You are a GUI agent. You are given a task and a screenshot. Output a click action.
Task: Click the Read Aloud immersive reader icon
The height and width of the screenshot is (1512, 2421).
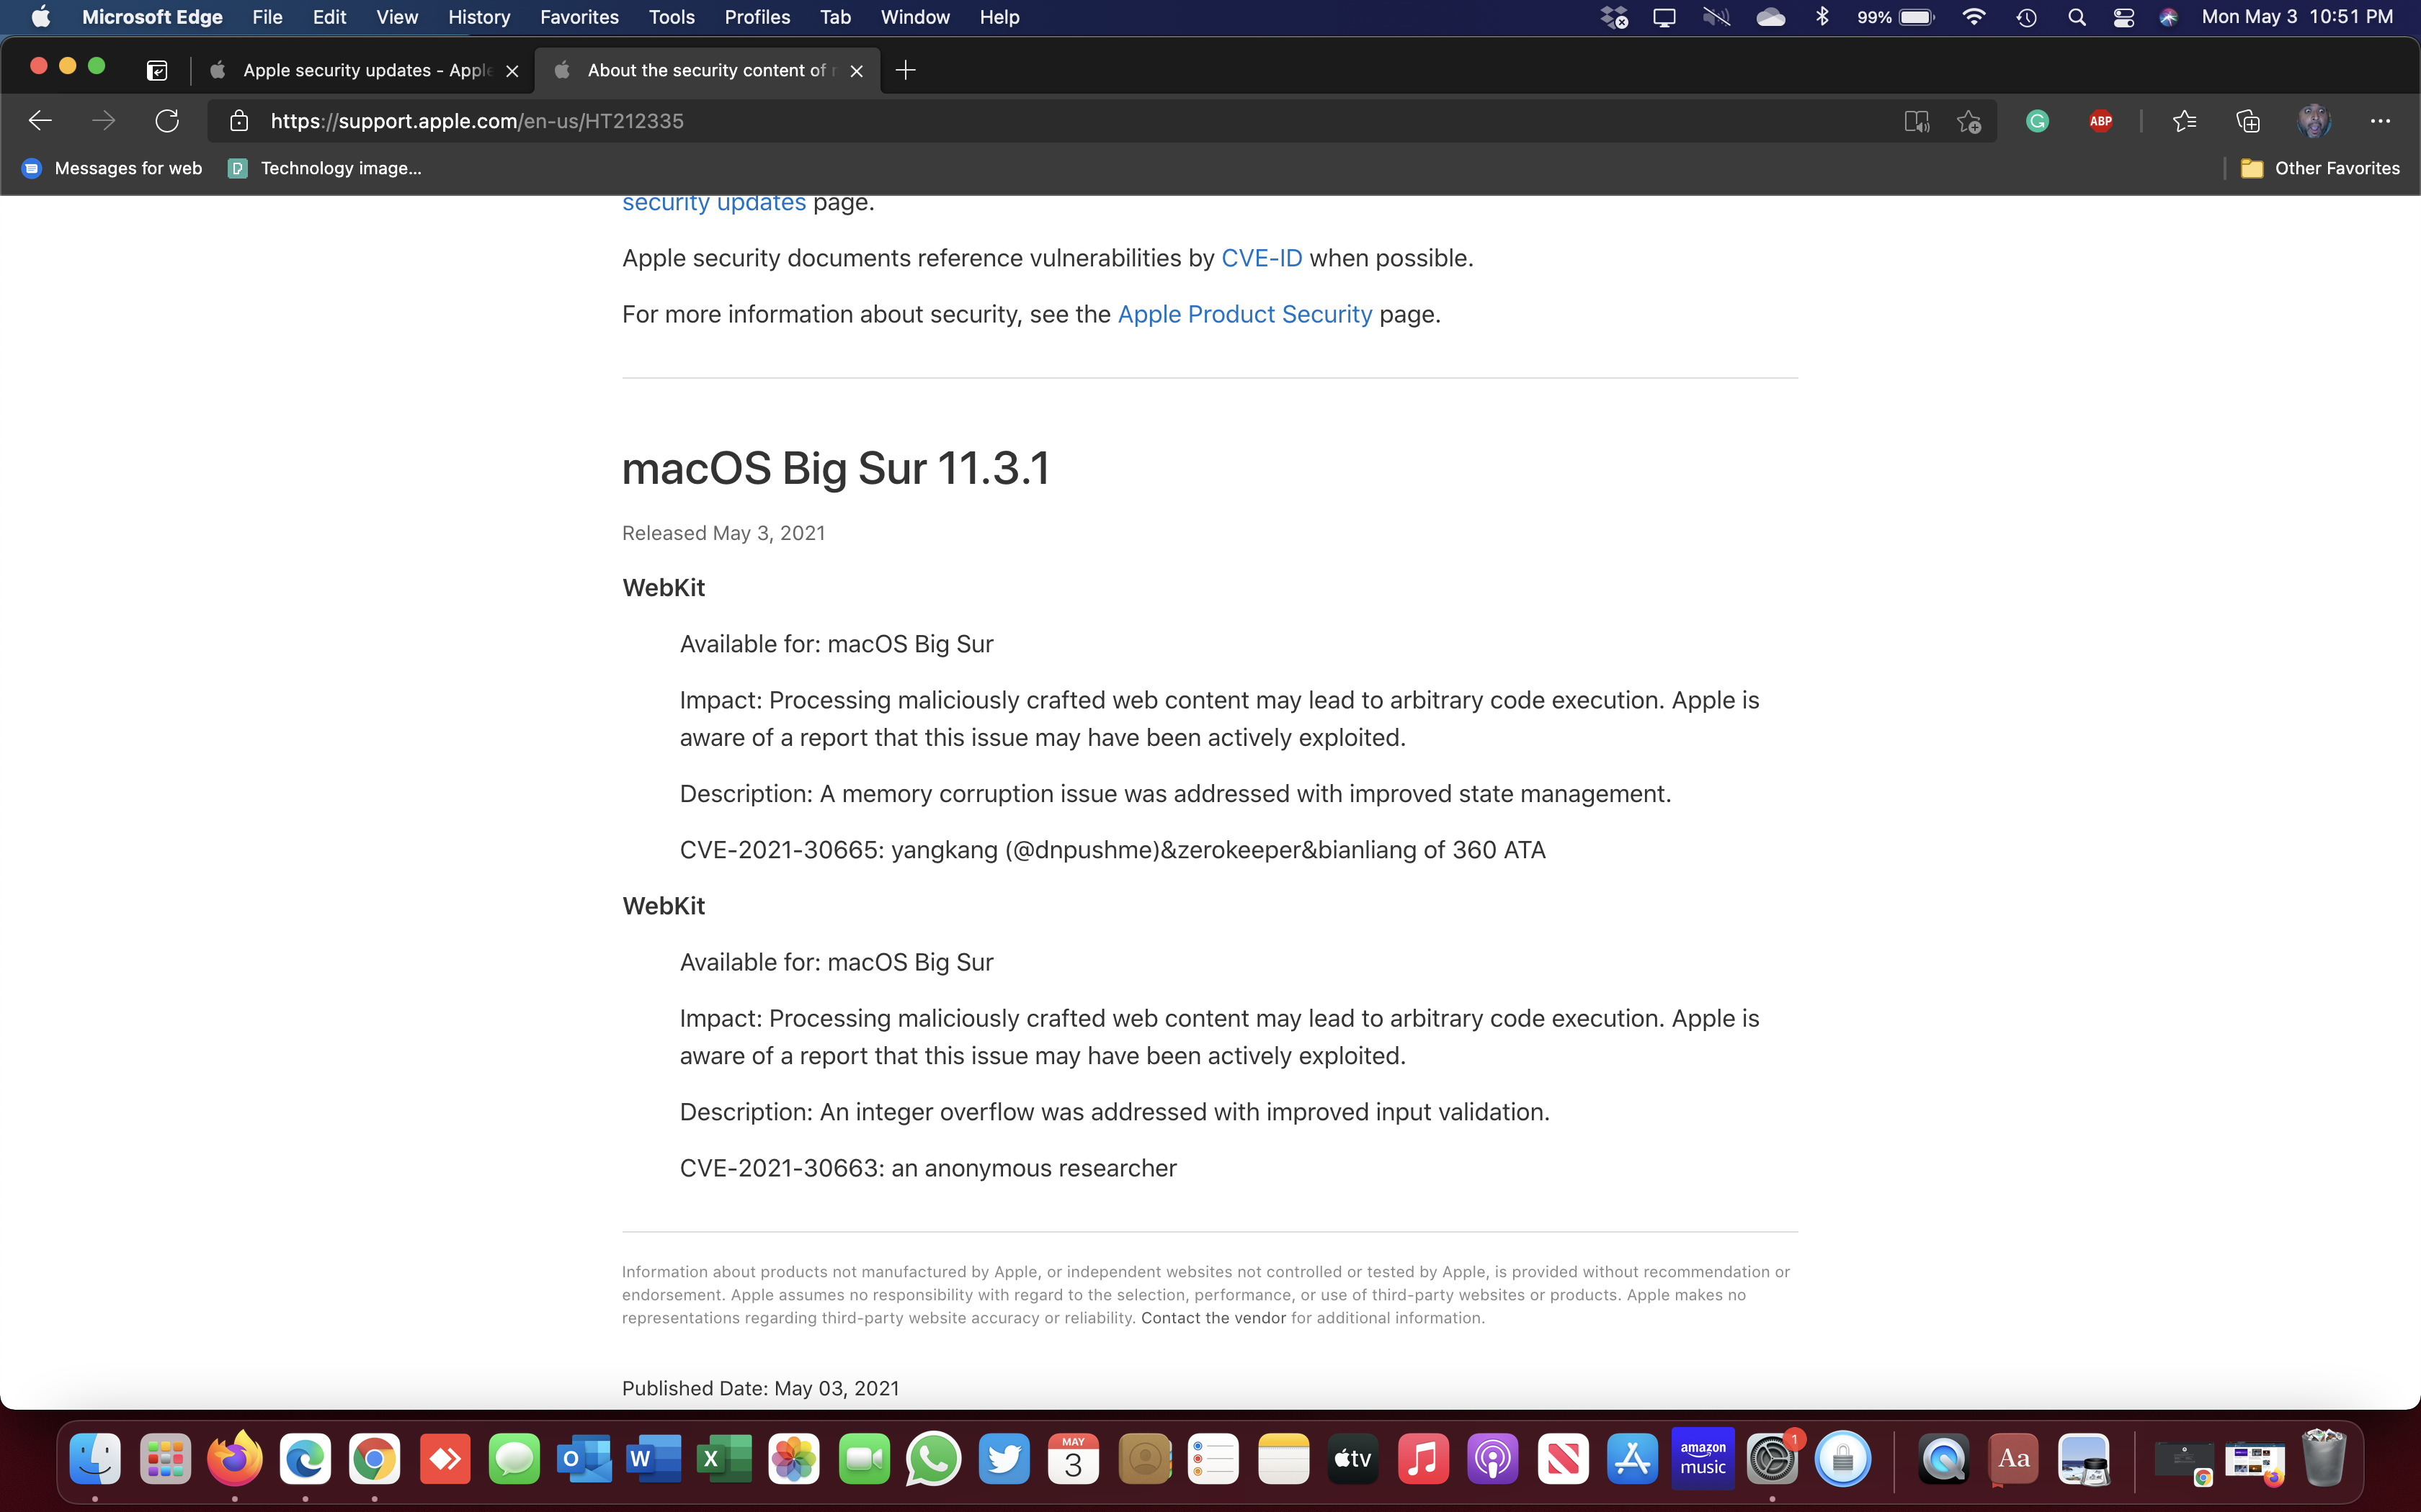1916,121
